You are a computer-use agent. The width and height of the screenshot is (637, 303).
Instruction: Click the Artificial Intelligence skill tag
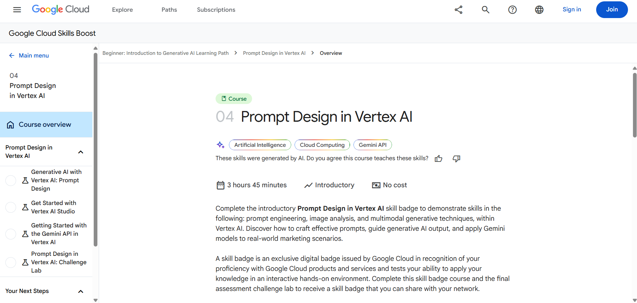[260, 145]
